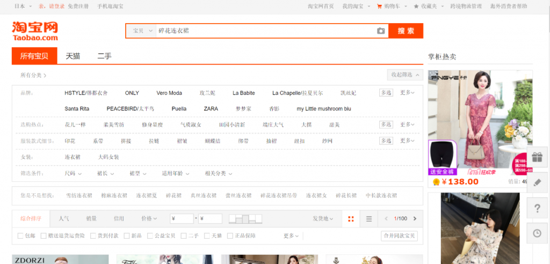Go to previous results page arrow

[x=386, y=219]
